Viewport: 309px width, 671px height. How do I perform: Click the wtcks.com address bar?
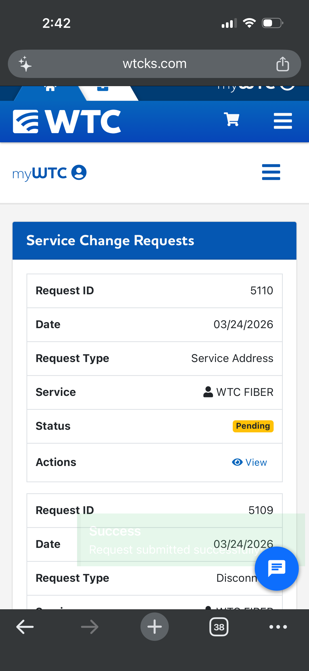[154, 64]
